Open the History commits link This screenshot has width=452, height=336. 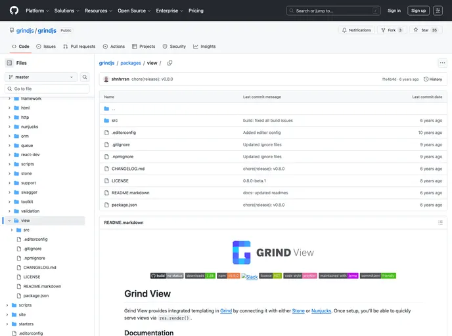tap(433, 79)
